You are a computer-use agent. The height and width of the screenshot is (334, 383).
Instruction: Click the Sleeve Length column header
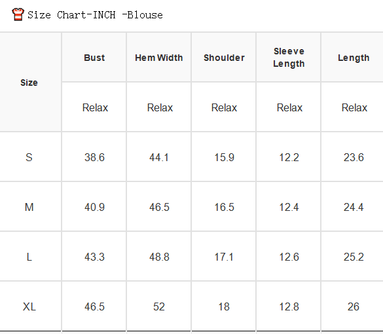(x=289, y=58)
